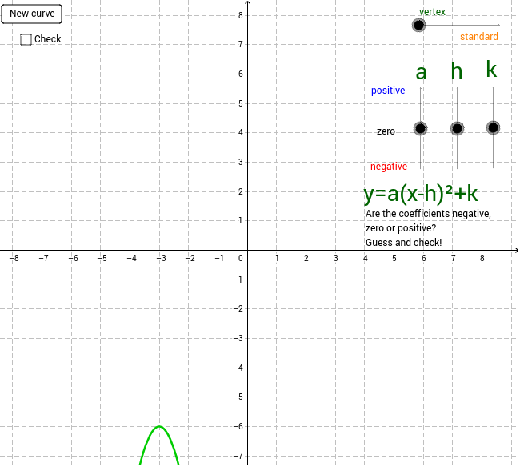520x467 pixels.
Task: Enable the Check checkbox
Action: (26, 39)
